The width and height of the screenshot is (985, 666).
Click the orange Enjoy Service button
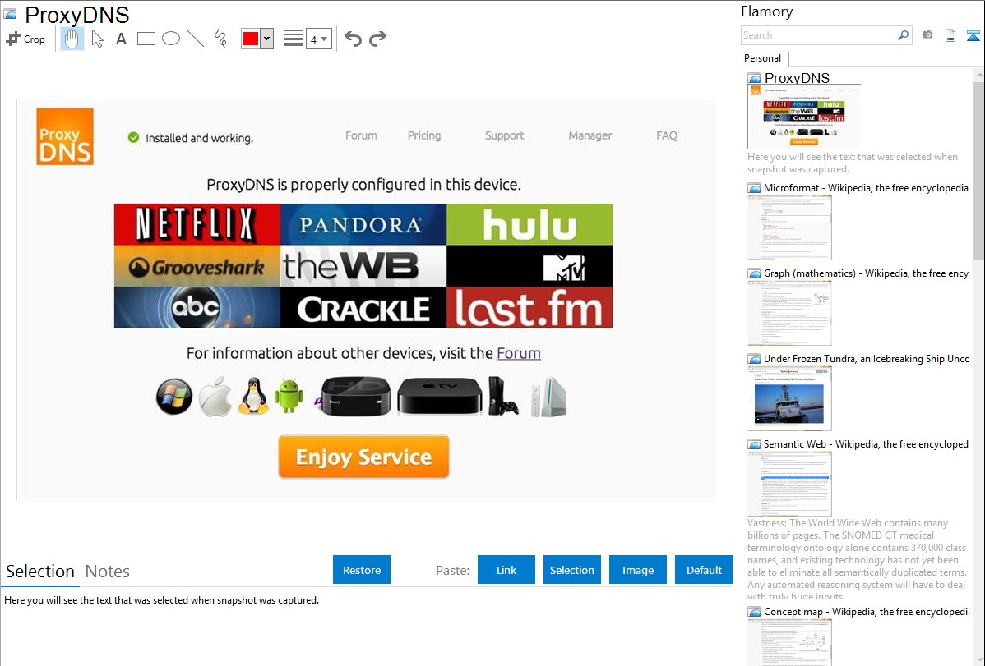coord(363,457)
